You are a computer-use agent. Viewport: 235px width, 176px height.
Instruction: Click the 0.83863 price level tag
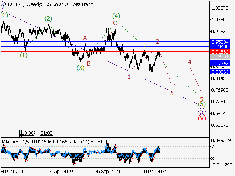pos(220,72)
